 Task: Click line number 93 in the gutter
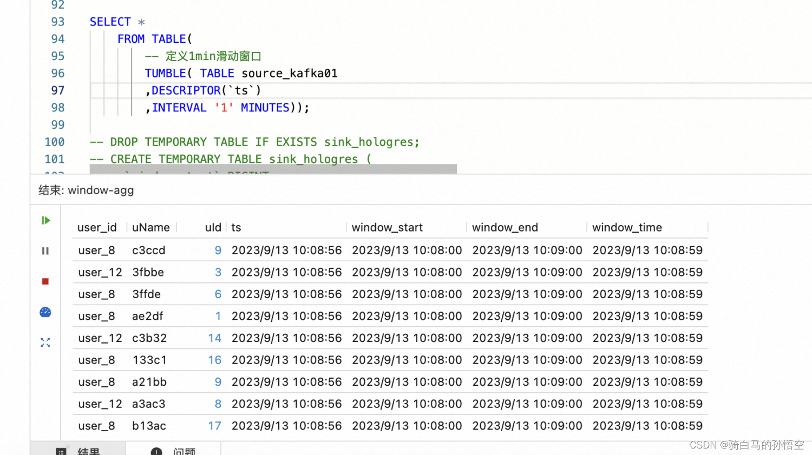coord(58,22)
